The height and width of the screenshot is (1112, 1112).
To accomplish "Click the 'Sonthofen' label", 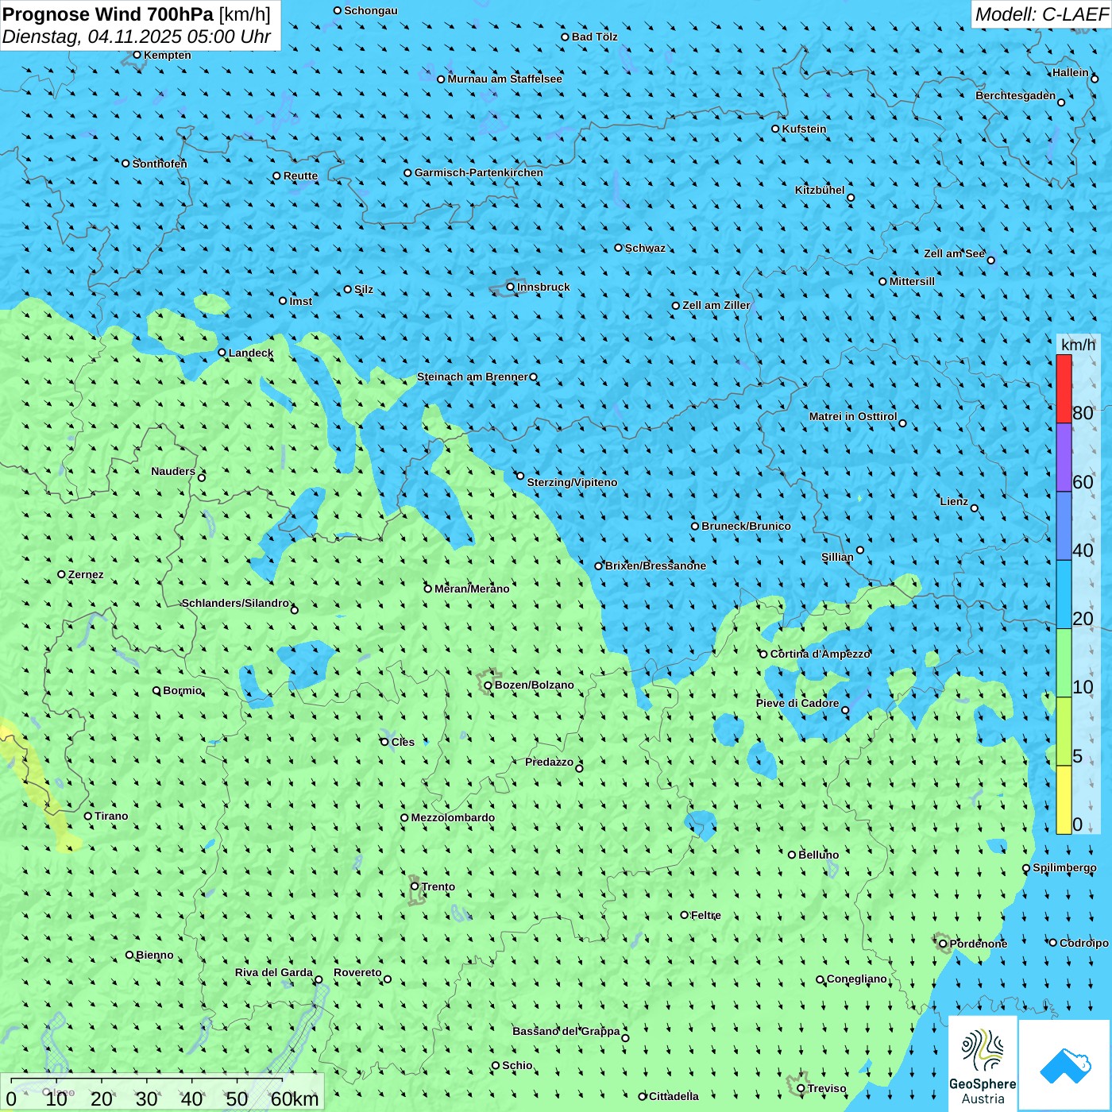I will pyautogui.click(x=160, y=164).
